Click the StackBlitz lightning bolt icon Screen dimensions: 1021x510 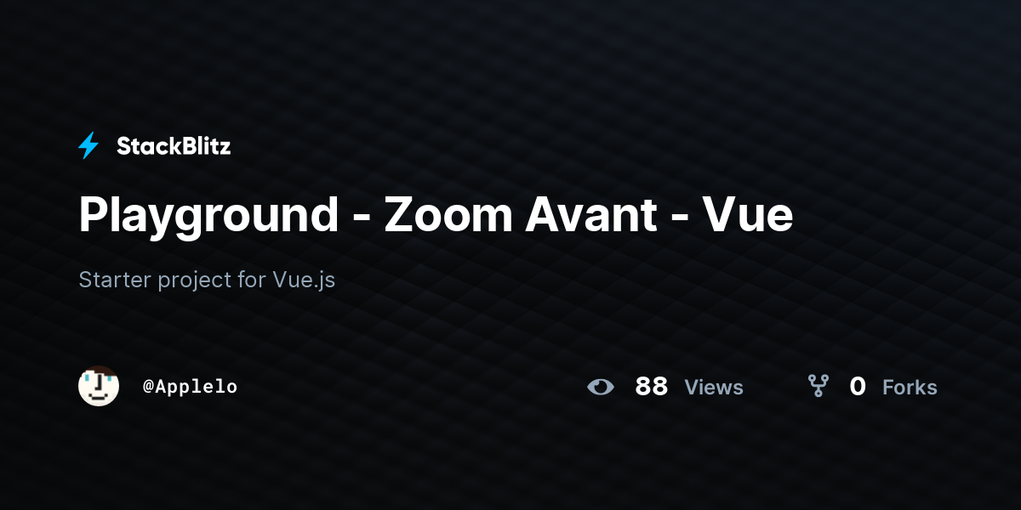pyautogui.click(x=88, y=146)
